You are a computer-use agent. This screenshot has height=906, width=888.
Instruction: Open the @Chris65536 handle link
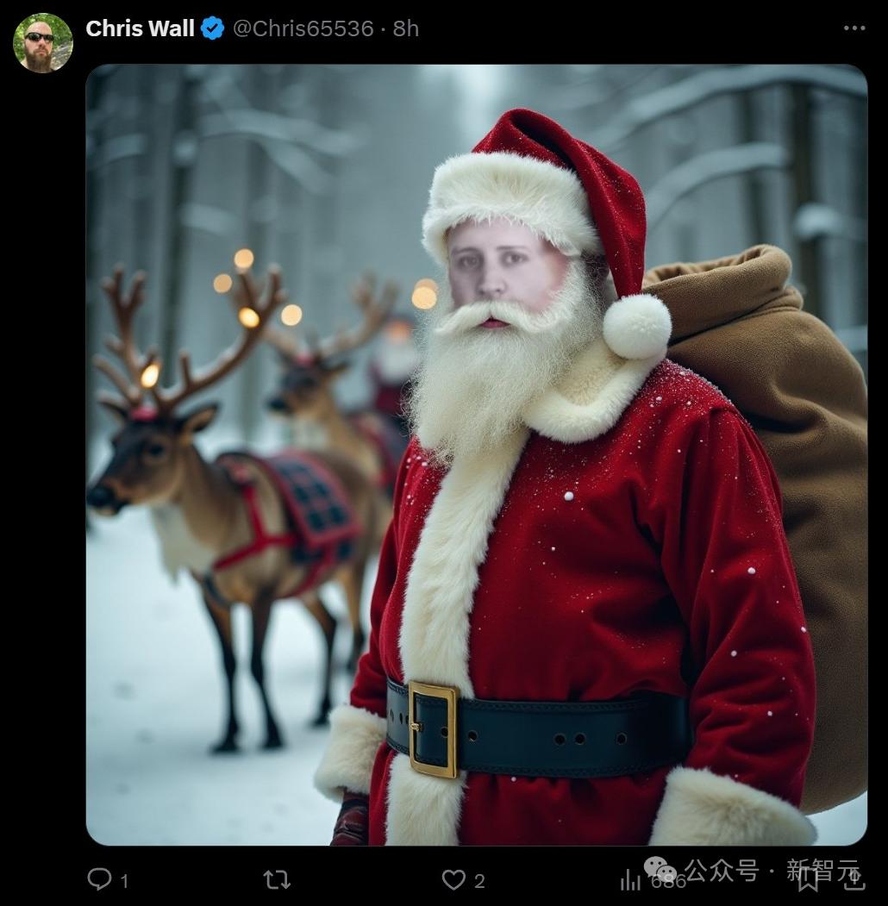coord(303,28)
